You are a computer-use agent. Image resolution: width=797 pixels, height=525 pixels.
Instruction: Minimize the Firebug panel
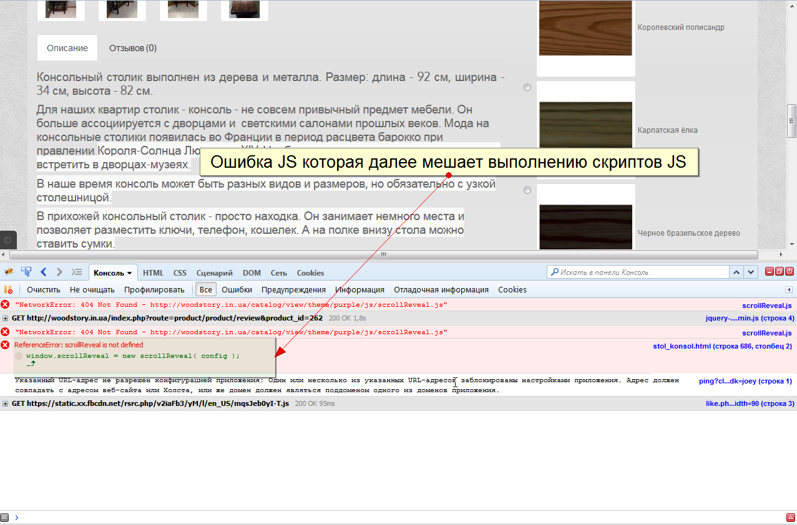(770, 272)
